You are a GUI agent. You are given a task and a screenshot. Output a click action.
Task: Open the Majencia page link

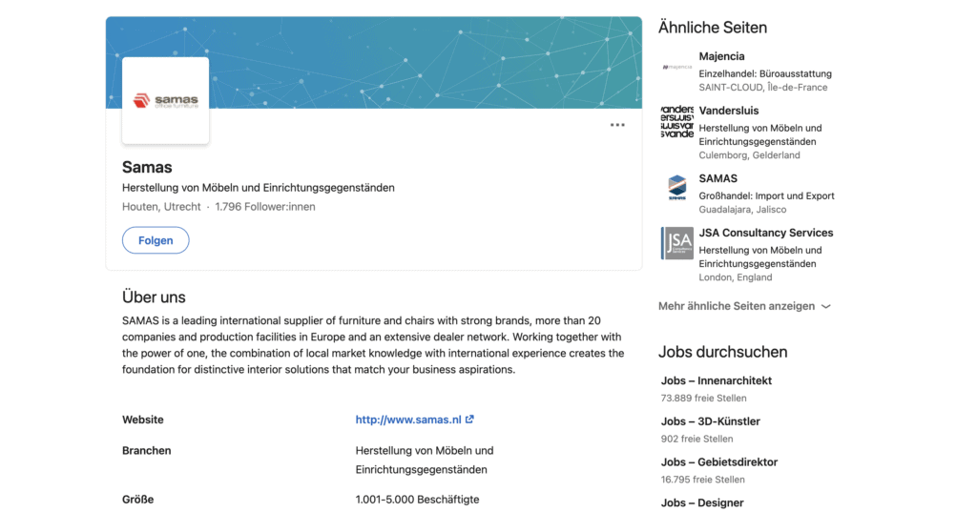tap(721, 56)
